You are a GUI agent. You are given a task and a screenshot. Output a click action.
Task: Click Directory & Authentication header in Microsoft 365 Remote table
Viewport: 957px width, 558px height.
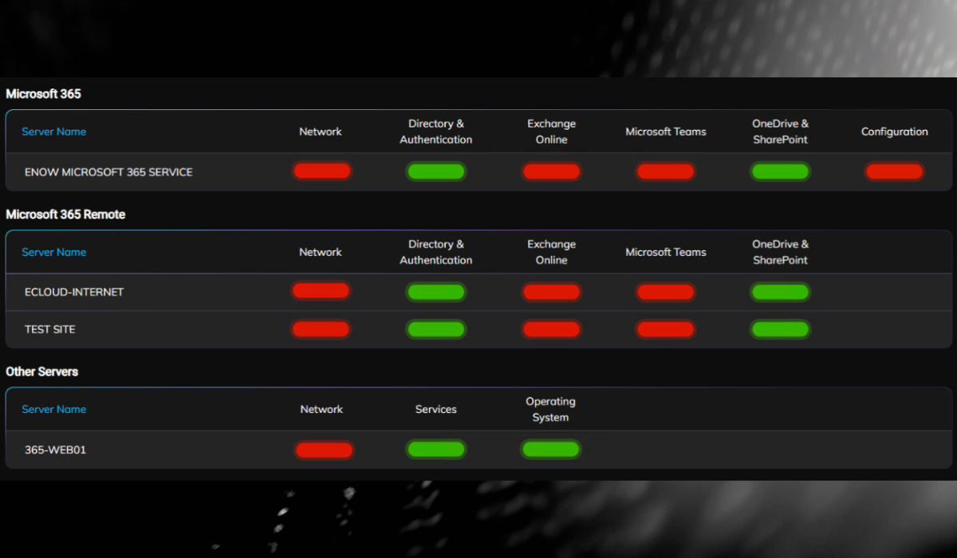pos(436,252)
